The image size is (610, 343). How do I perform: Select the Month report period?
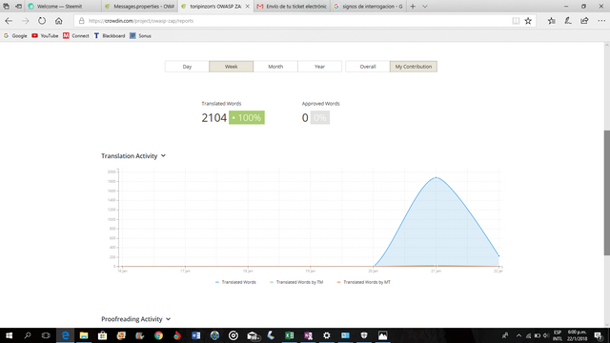[275, 67]
